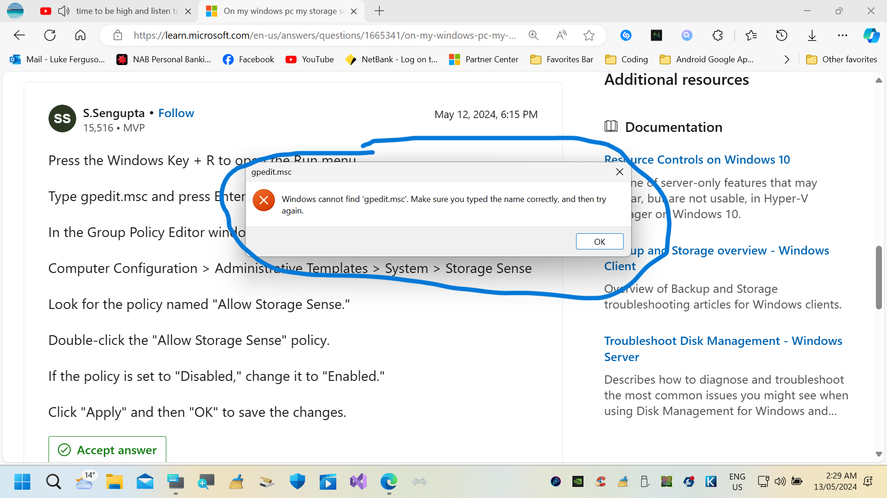The image size is (887, 498).
Task: Dismiss the gpedit.msc error with OK
Action: [x=599, y=241]
